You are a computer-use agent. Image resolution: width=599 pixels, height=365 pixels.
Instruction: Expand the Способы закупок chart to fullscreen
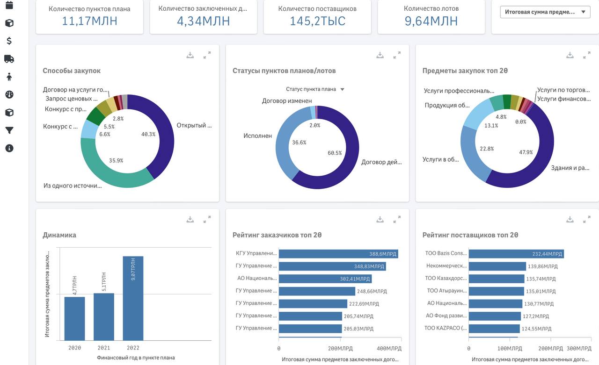[207, 55]
